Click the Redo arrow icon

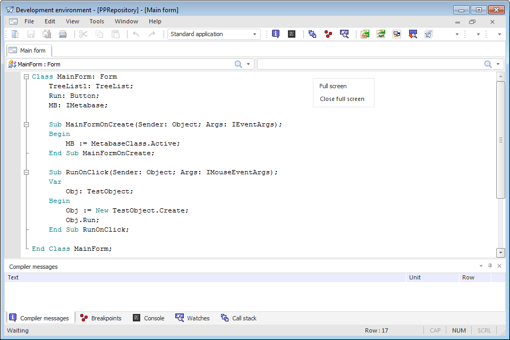[152, 34]
